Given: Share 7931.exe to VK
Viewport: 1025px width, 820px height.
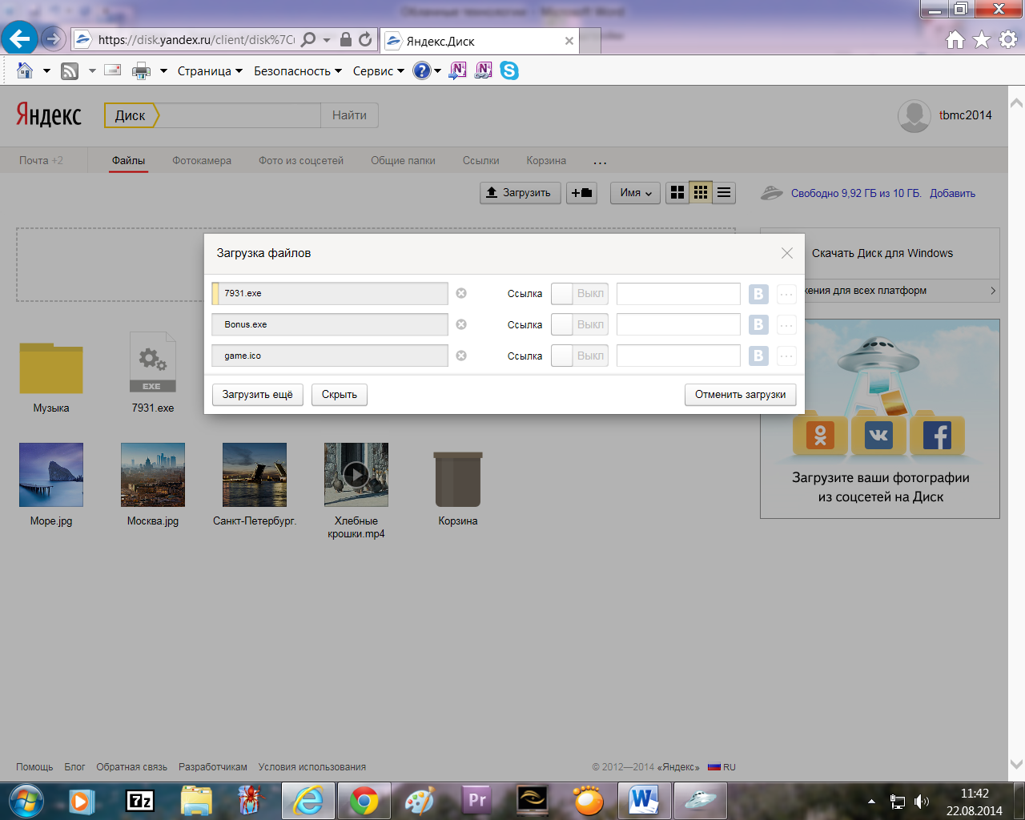Looking at the screenshot, I should [758, 294].
